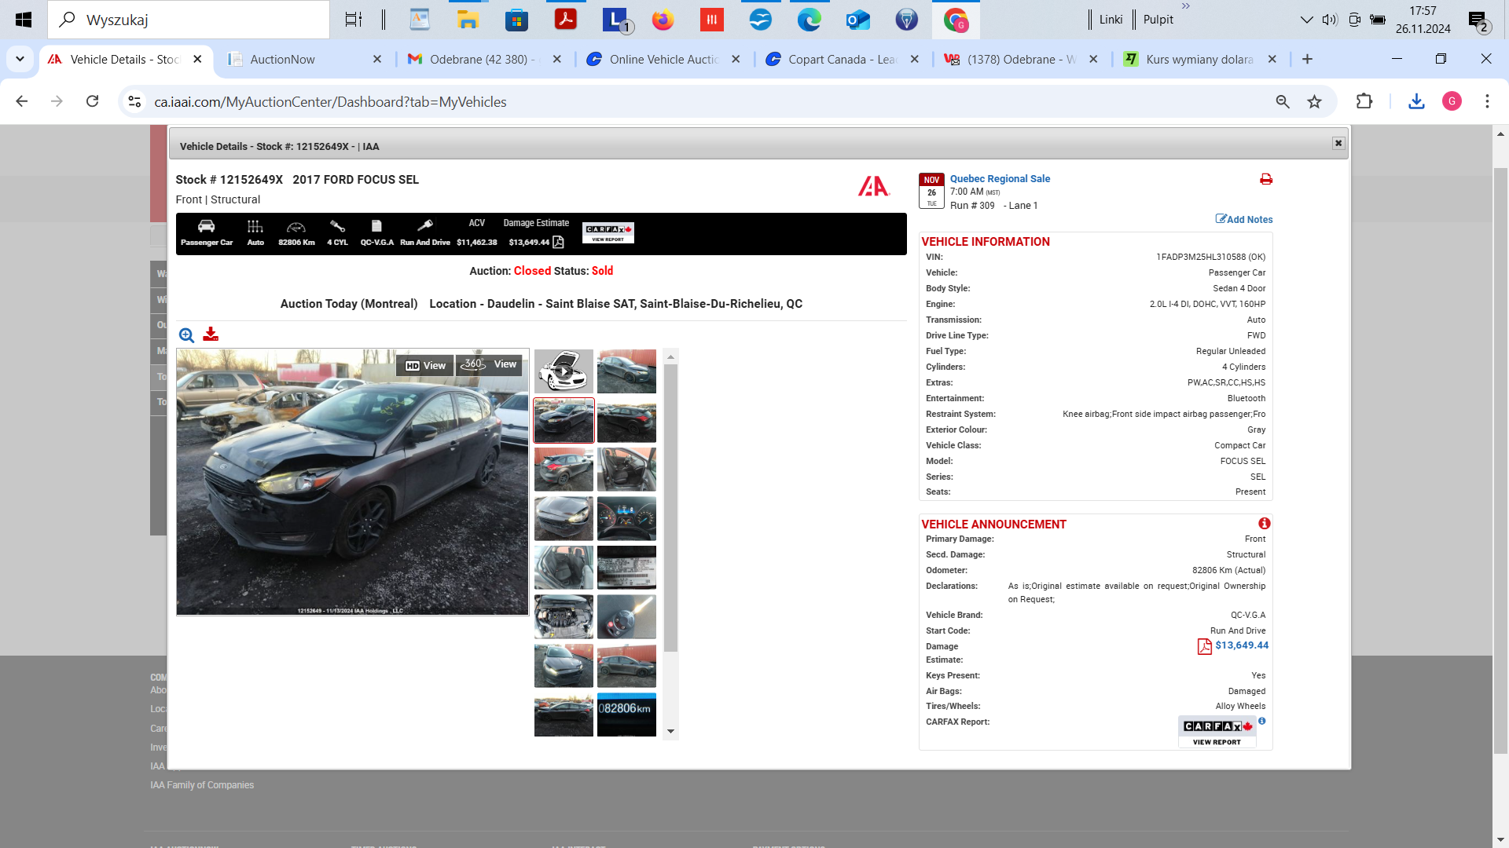The height and width of the screenshot is (848, 1509).
Task: Open page zoom magnifier in address bar
Action: point(1283,101)
